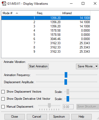
Task: Click infrared value 0.0000 in mode 4 row
Action: tap(85, 31)
